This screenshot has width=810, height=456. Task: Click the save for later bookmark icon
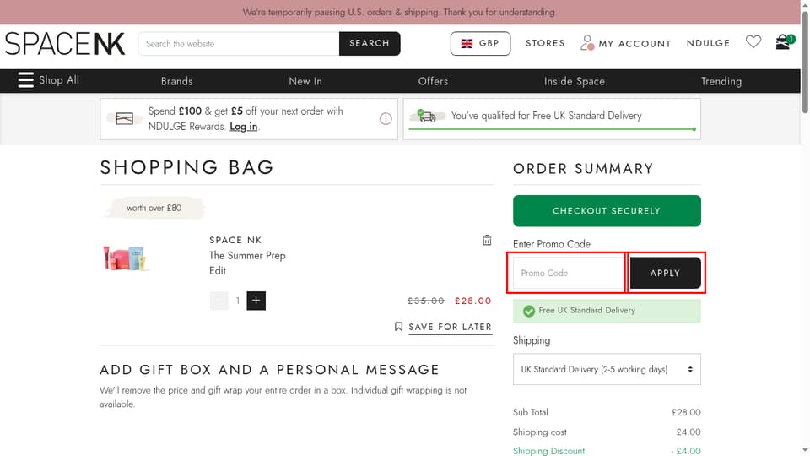(x=398, y=327)
